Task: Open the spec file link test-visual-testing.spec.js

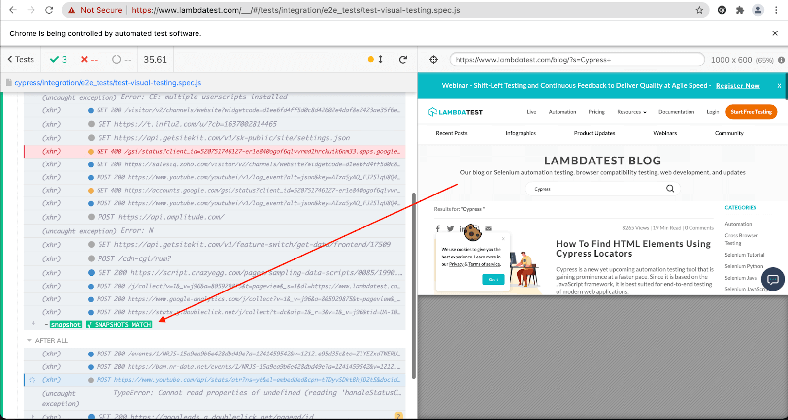Action: (x=108, y=83)
